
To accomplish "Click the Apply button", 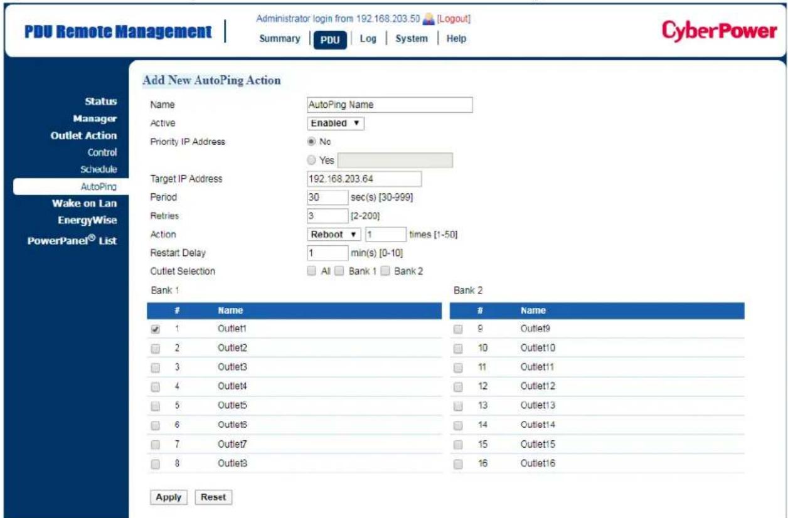I will pos(168,497).
